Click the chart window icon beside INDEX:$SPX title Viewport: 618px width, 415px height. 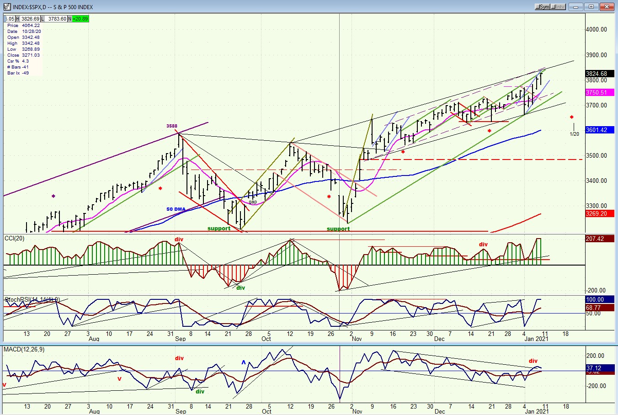click(7, 7)
